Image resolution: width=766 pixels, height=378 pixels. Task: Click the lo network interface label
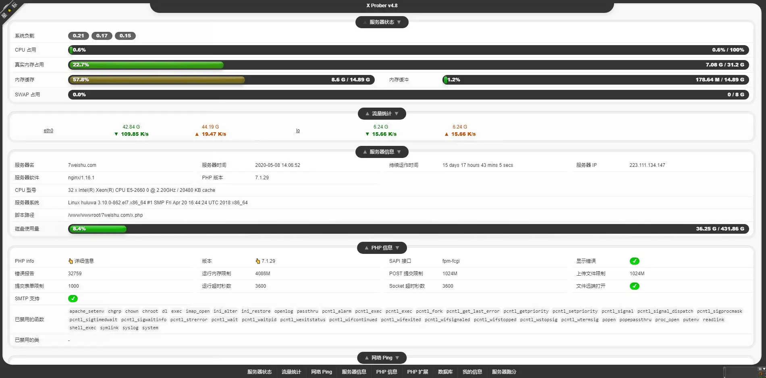pyautogui.click(x=298, y=131)
